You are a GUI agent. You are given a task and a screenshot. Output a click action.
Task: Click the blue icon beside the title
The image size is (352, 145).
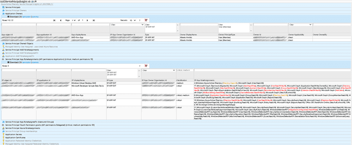tap(33, 1)
